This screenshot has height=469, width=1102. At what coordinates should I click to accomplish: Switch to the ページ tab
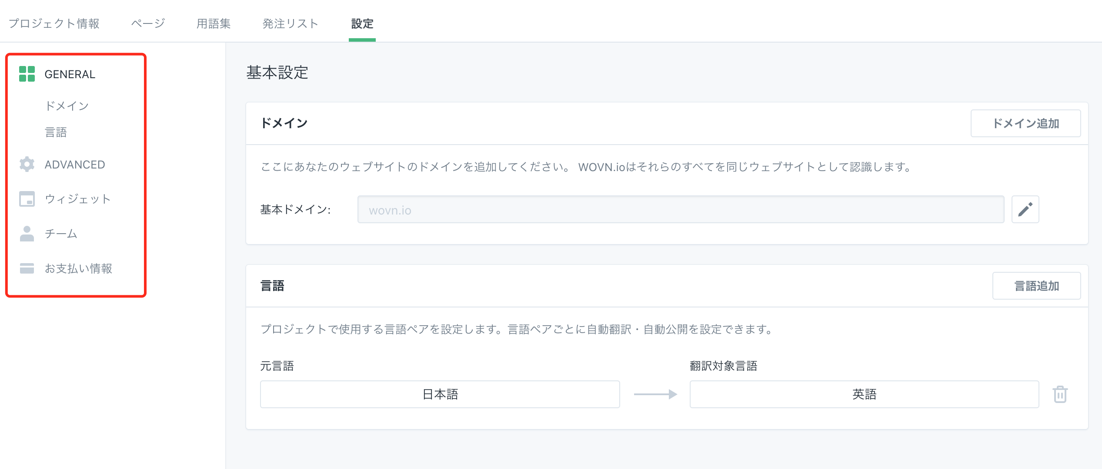point(148,23)
